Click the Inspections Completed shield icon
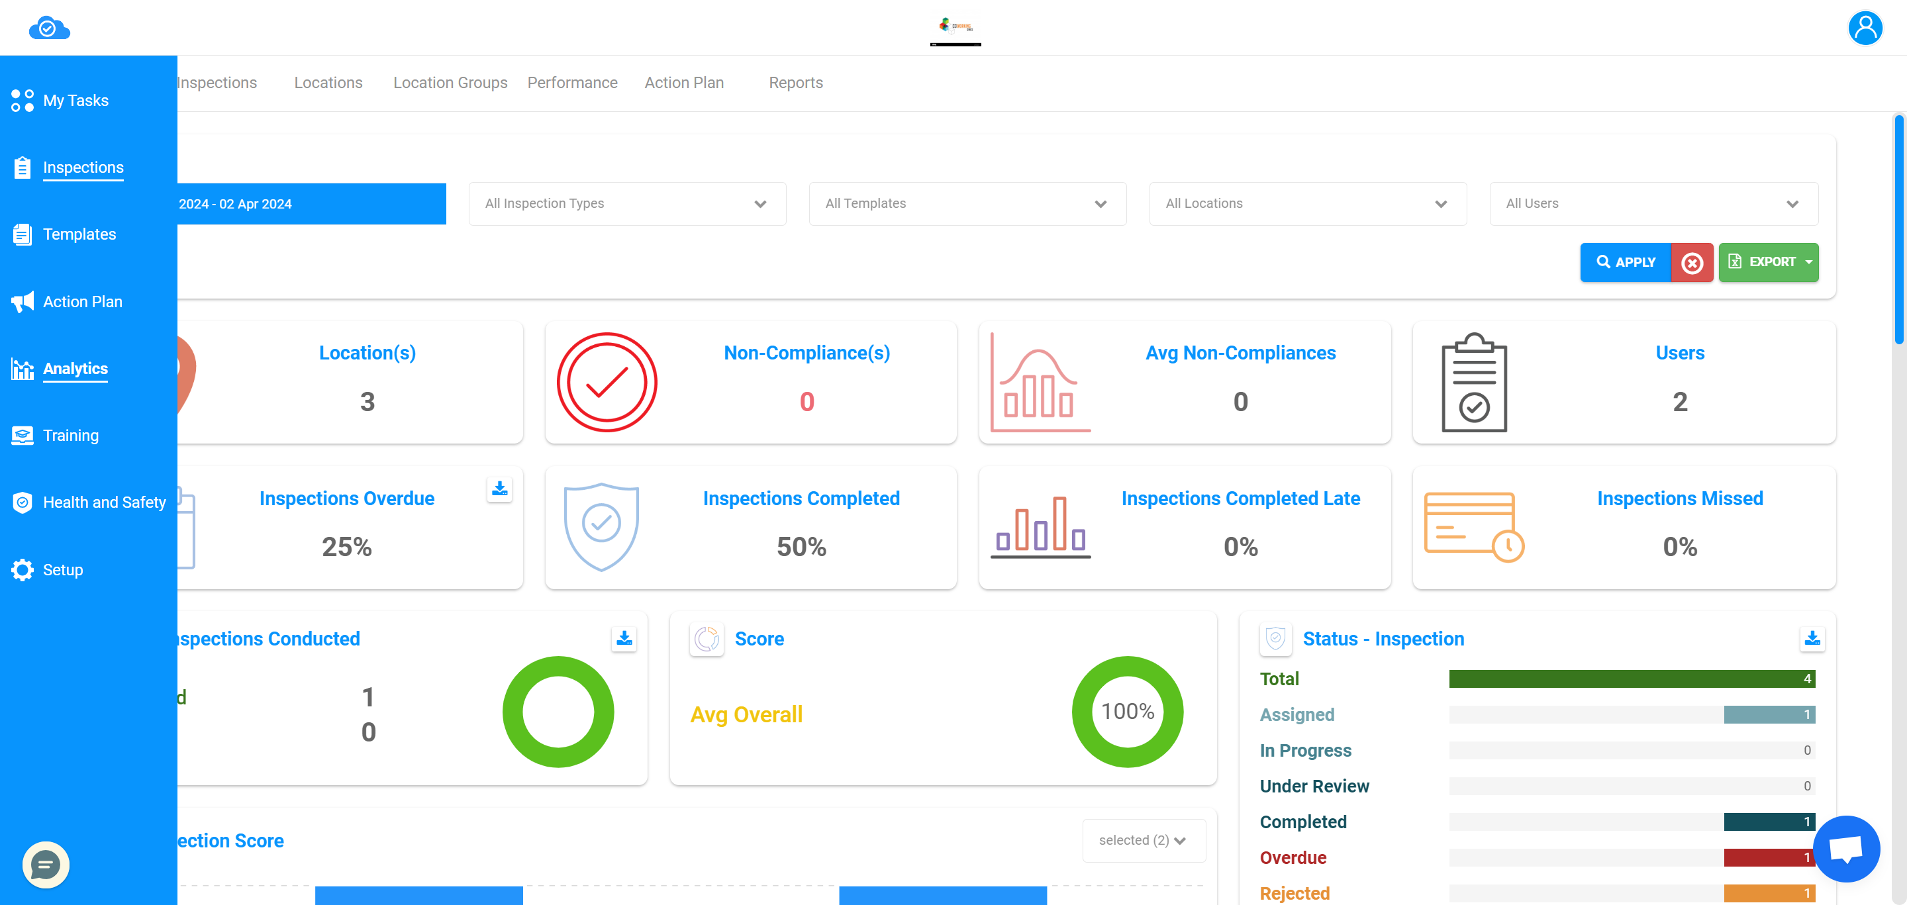 pos(601,527)
